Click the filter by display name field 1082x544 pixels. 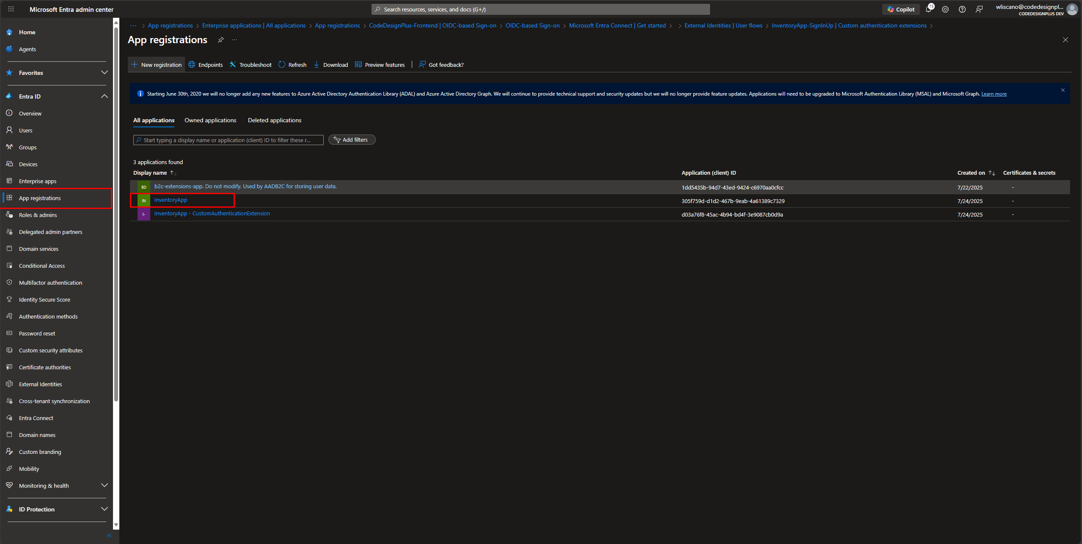click(x=229, y=140)
